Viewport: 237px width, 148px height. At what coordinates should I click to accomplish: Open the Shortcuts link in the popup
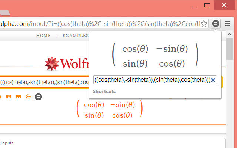[x=104, y=91]
